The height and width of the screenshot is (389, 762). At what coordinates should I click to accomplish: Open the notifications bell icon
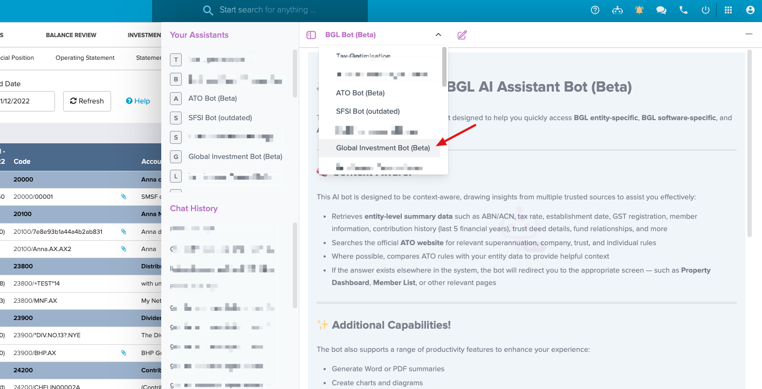(x=640, y=10)
